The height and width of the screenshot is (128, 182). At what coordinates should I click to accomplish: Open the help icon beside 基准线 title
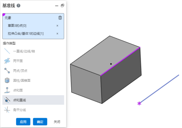[x=18, y=5]
